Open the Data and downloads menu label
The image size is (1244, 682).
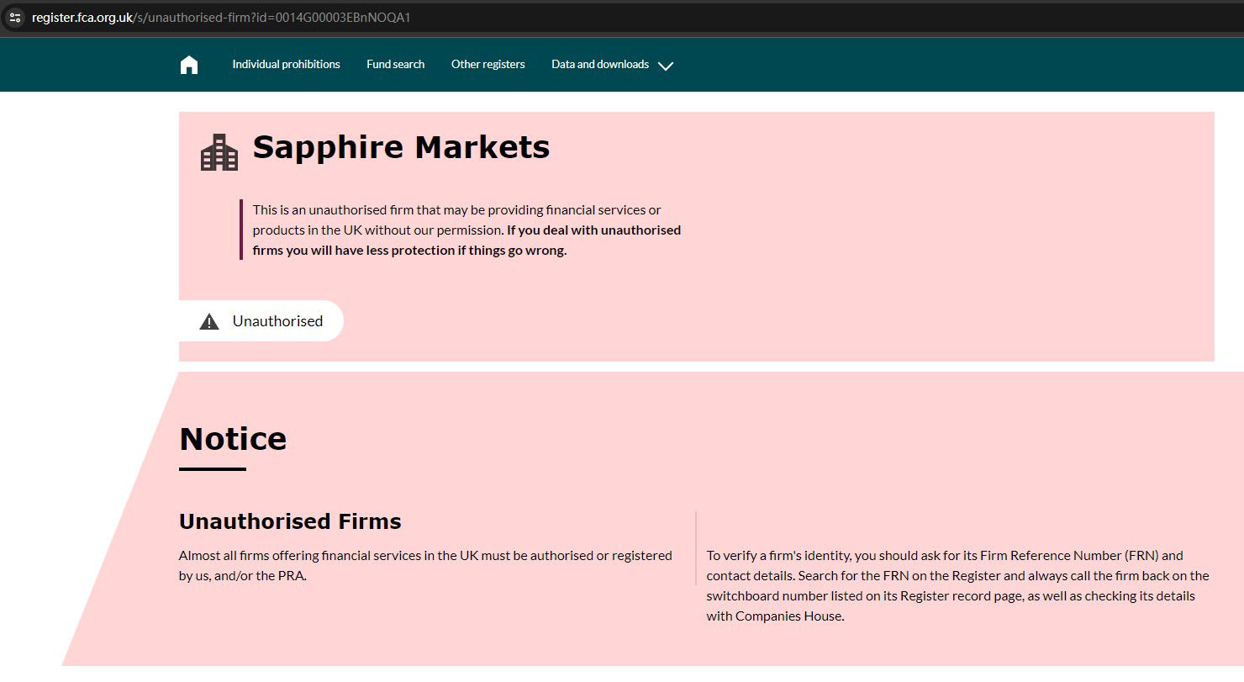(x=599, y=64)
